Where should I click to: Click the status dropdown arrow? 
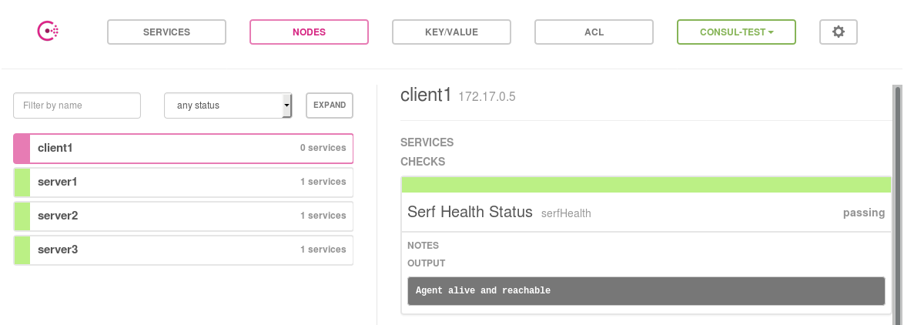click(286, 106)
